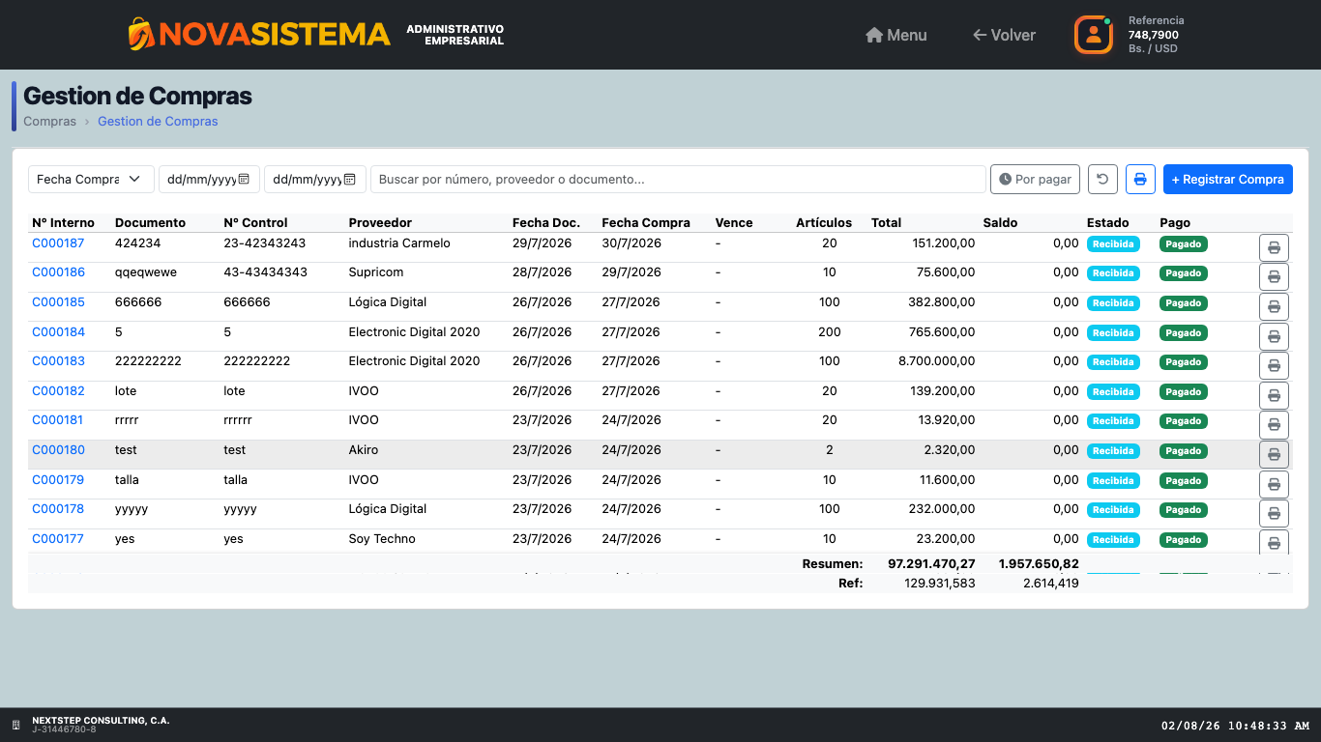
Task: Open purchase C000186 link
Action: [58, 272]
